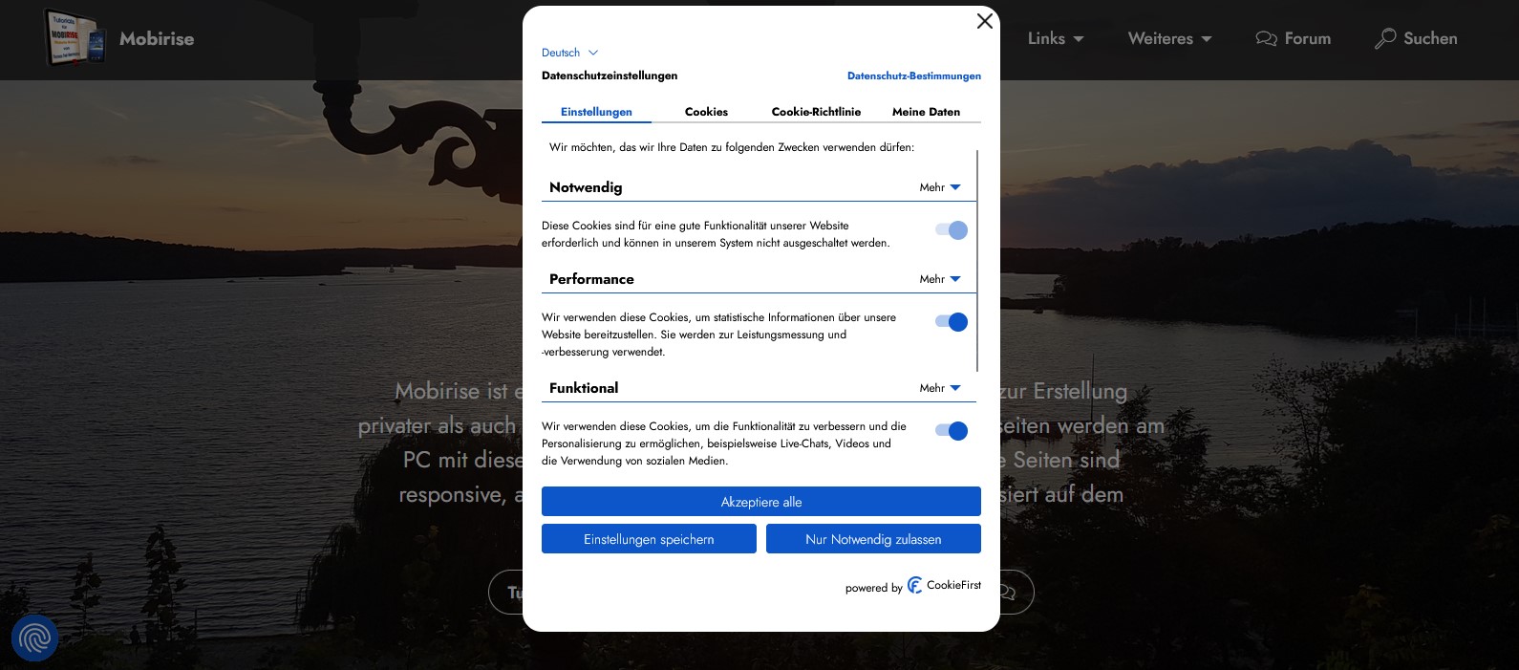Select the Einstellungen tab
Screen dimensions: 1519x670
point(596,112)
